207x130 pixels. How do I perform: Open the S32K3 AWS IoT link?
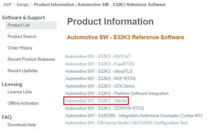coord(98,57)
